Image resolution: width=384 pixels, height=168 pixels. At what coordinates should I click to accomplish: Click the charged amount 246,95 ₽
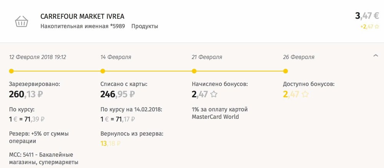coord(118,94)
